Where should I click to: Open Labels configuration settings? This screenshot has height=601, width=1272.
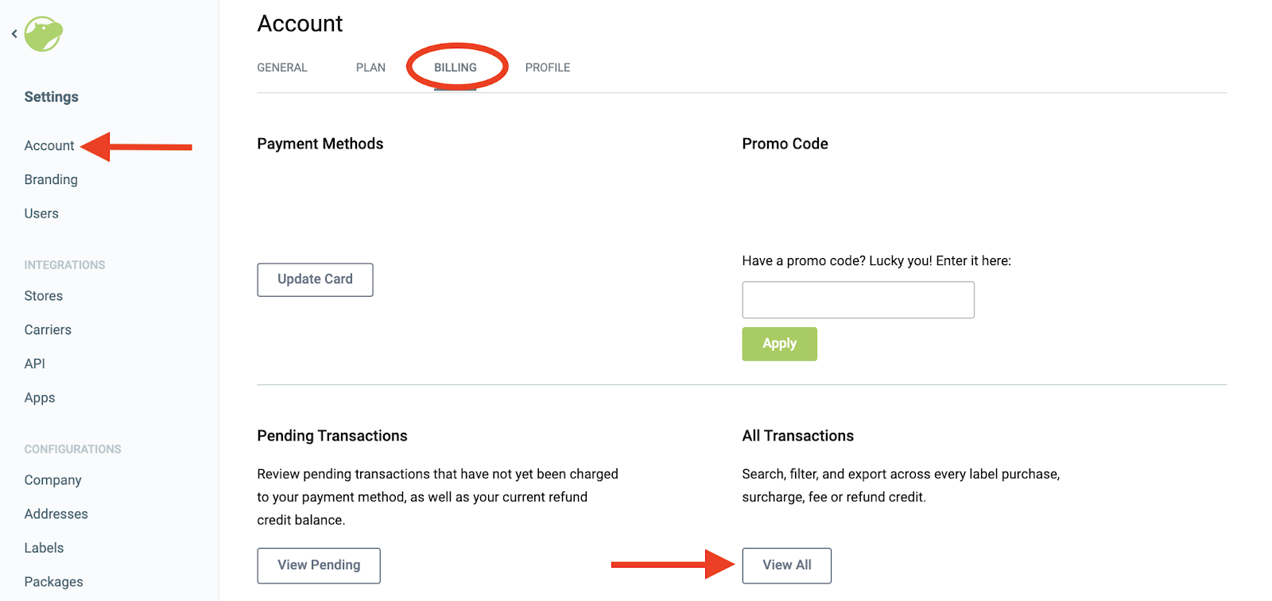44,547
